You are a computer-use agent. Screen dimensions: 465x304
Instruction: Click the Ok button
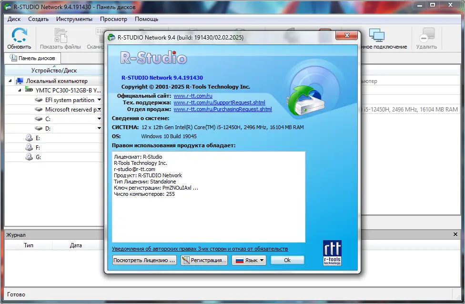click(x=287, y=260)
